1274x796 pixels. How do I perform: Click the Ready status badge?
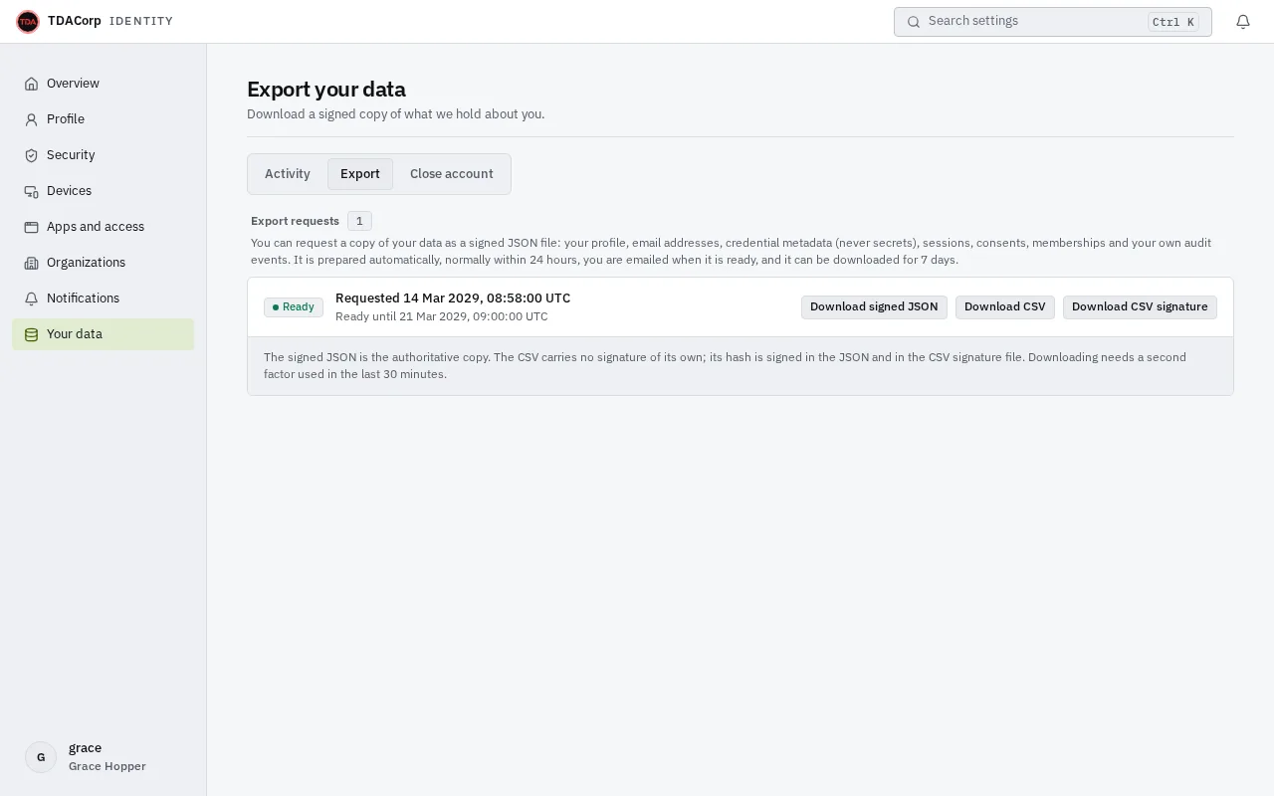(294, 307)
